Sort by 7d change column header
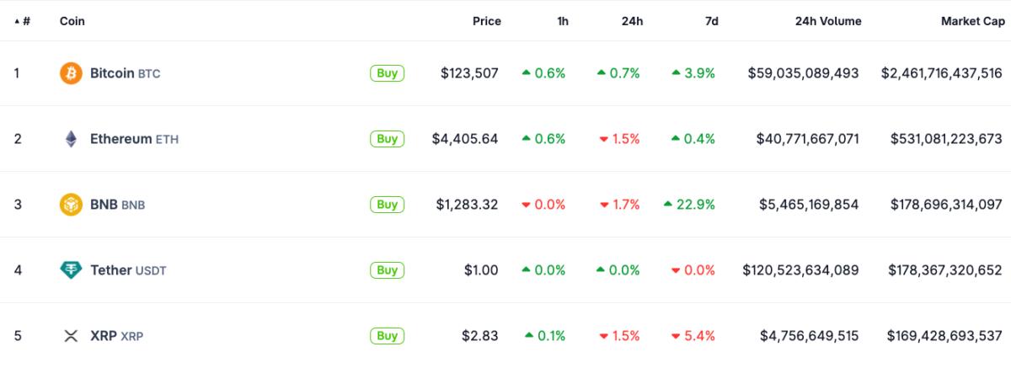 coord(711,21)
